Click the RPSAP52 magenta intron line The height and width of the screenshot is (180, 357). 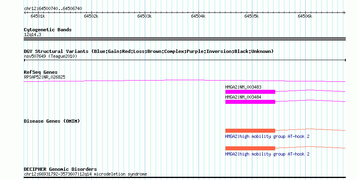tap(185, 81)
